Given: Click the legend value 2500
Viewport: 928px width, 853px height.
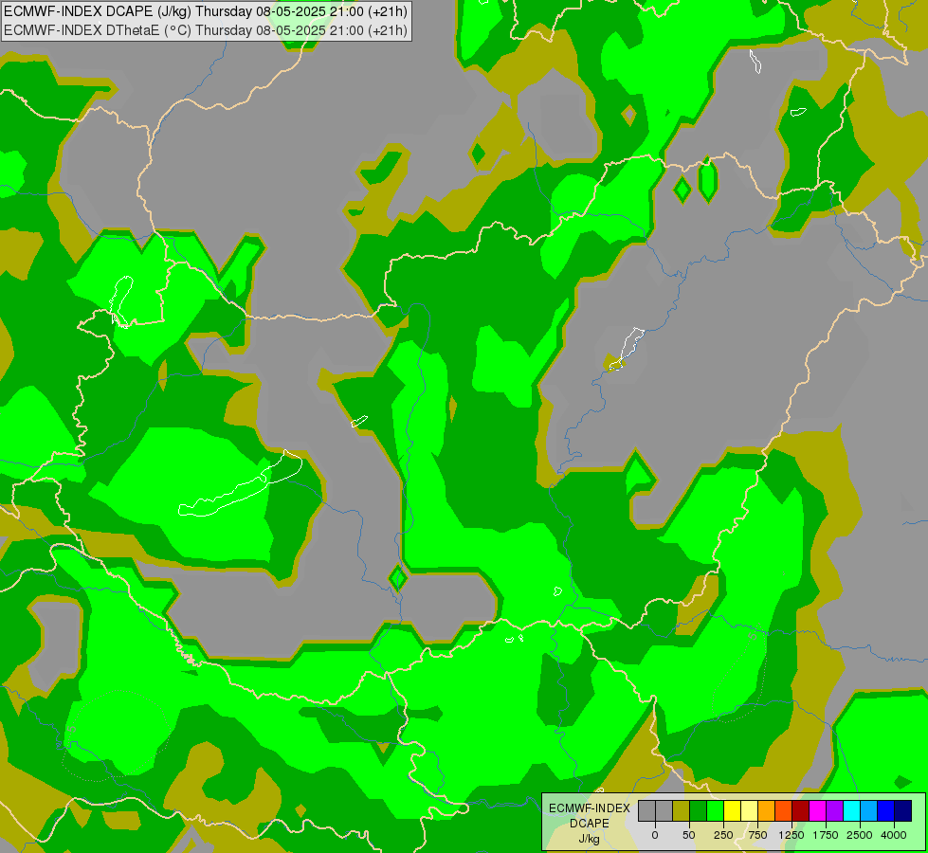Looking at the screenshot, I should (x=860, y=835).
